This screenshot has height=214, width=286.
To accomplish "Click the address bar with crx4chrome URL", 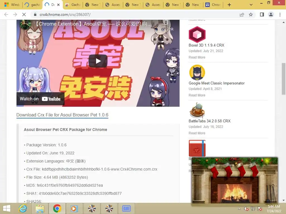I will click(135, 14).
